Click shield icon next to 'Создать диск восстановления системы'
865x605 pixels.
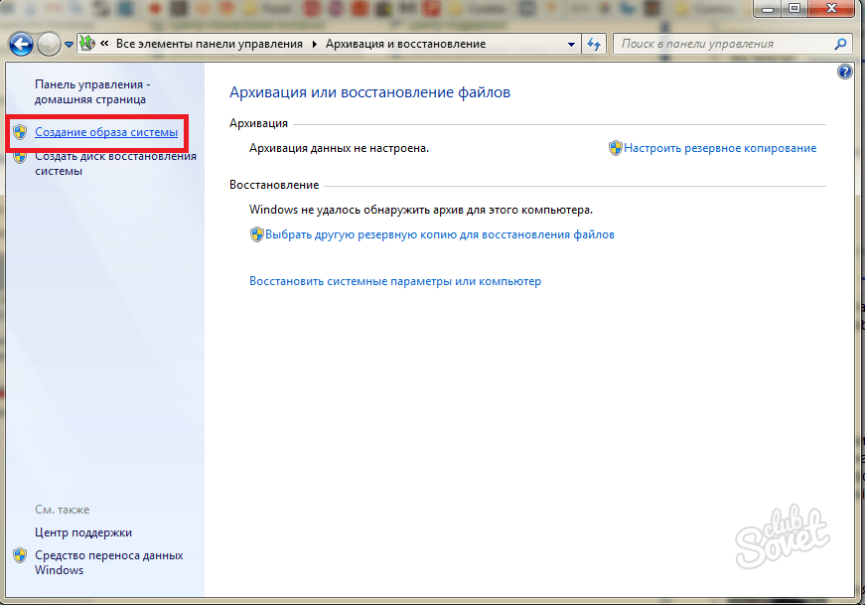pyautogui.click(x=20, y=157)
